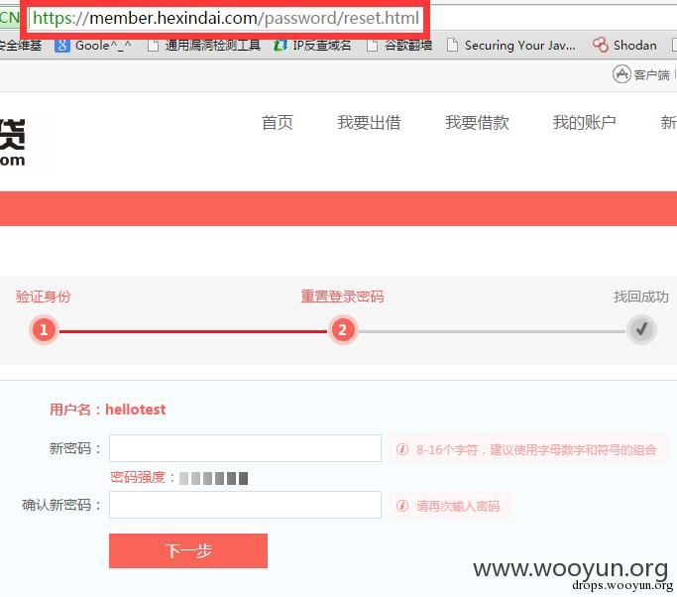Open 我的账户 navigation item
The image size is (677, 597).
coord(584,122)
